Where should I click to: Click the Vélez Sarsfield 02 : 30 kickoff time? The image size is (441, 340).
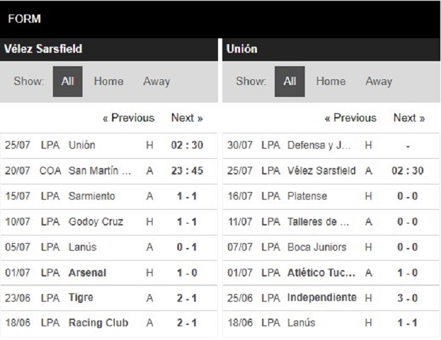coord(408,171)
